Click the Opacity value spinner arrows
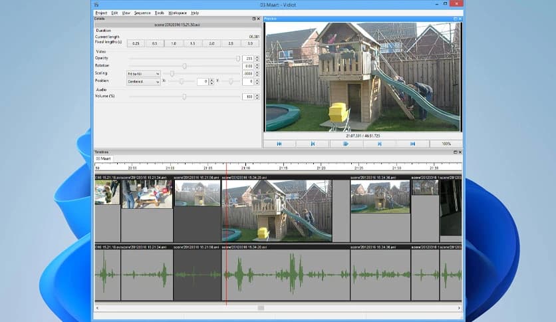 (x=257, y=59)
